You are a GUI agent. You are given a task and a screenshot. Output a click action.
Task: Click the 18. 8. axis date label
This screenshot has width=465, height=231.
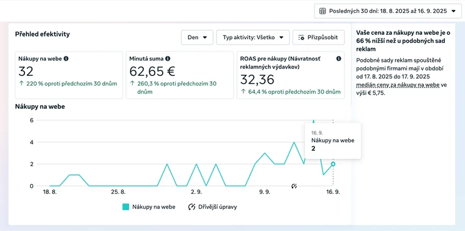pyautogui.click(x=50, y=192)
